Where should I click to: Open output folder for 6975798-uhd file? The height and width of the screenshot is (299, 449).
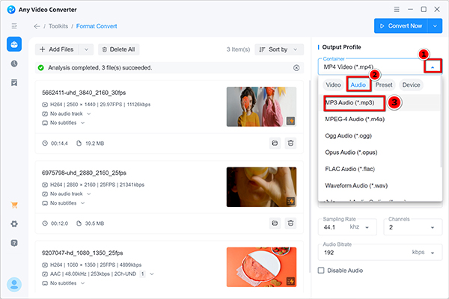click(275, 224)
